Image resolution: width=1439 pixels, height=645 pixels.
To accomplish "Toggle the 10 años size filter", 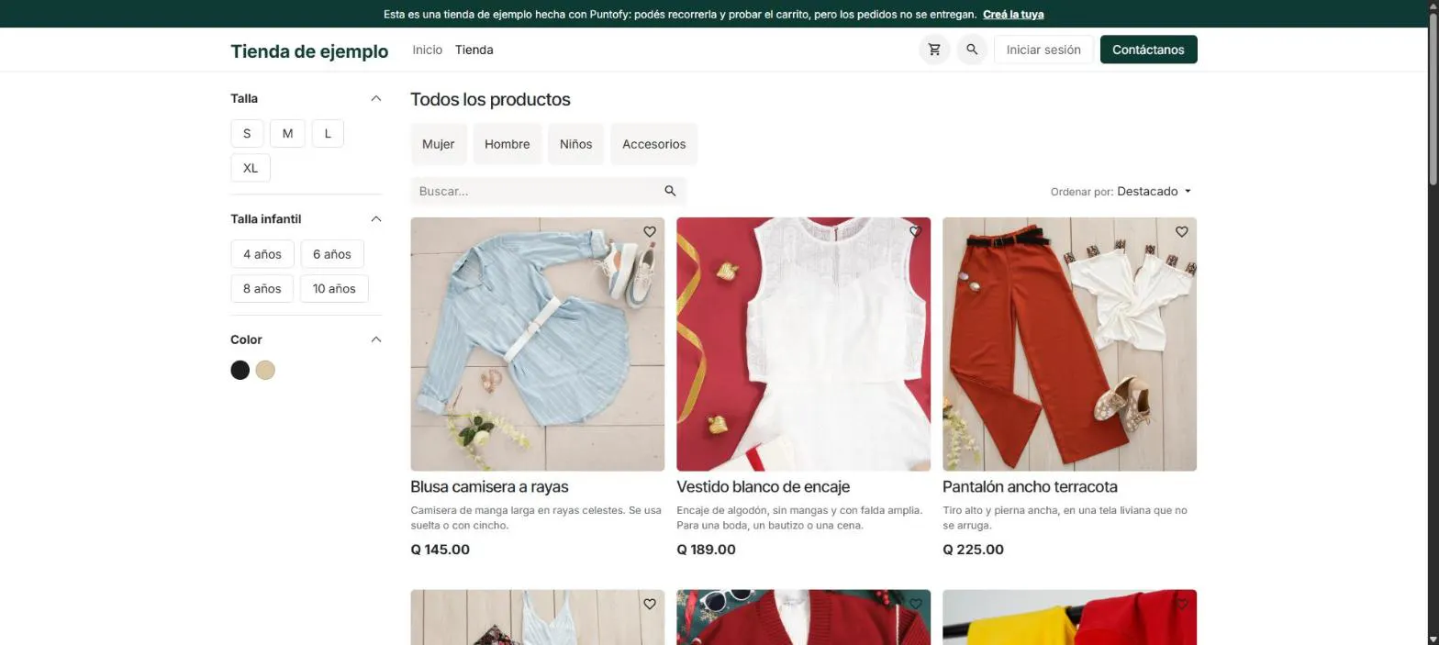I will [x=334, y=289].
